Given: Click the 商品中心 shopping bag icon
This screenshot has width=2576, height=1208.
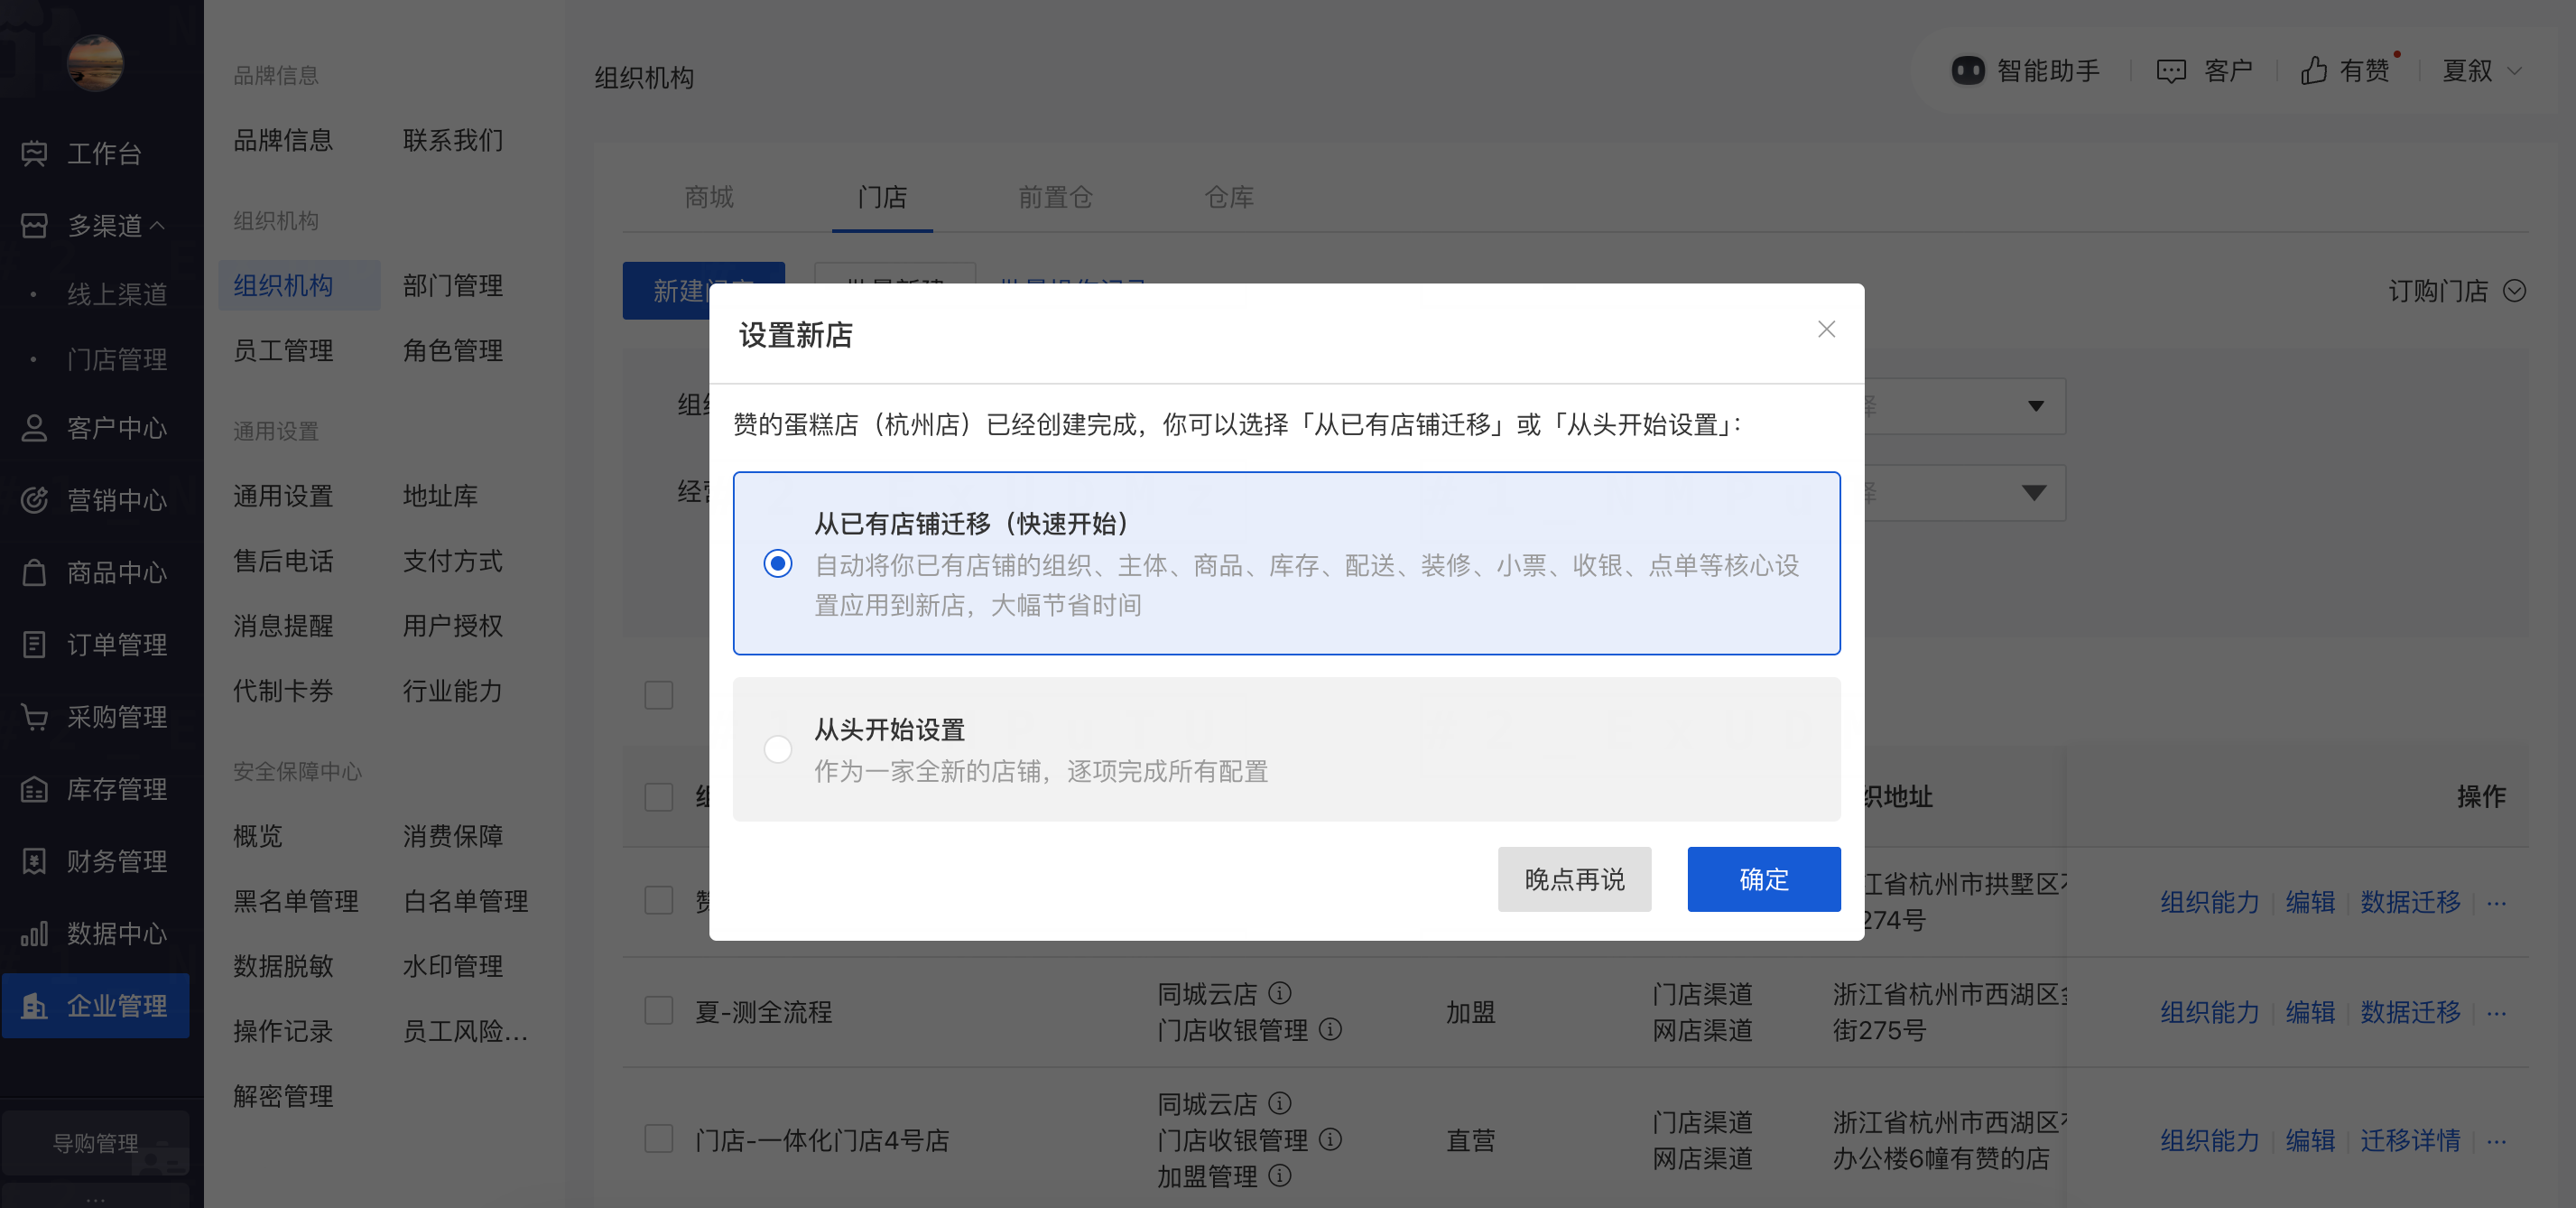Looking at the screenshot, I should (34, 573).
